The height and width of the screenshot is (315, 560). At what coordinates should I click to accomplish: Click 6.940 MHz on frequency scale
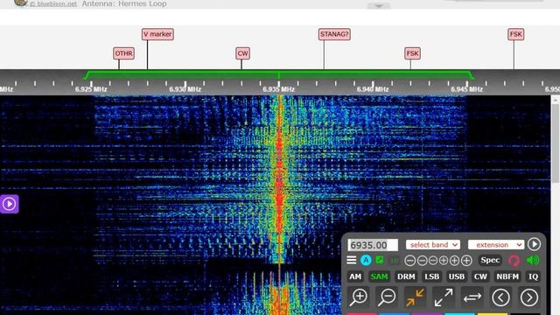pyautogui.click(x=373, y=89)
